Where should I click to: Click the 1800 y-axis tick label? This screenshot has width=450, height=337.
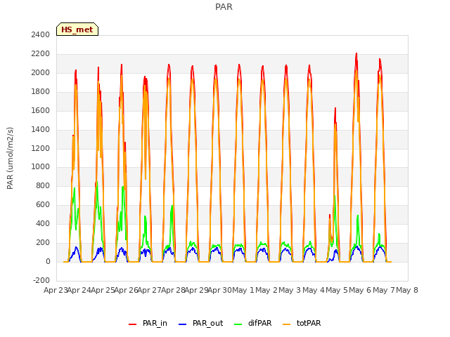pyautogui.click(x=41, y=92)
